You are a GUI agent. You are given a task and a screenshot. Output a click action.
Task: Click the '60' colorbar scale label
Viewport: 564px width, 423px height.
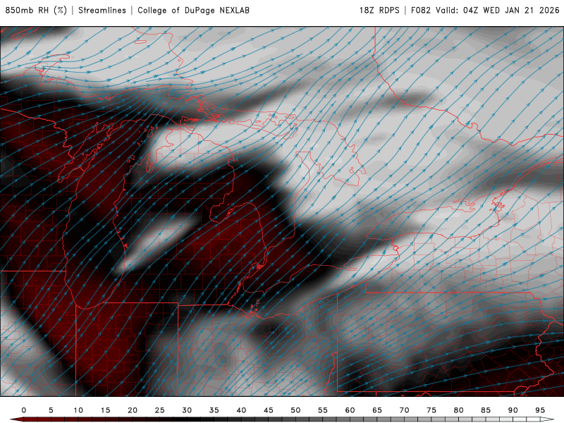click(x=350, y=410)
